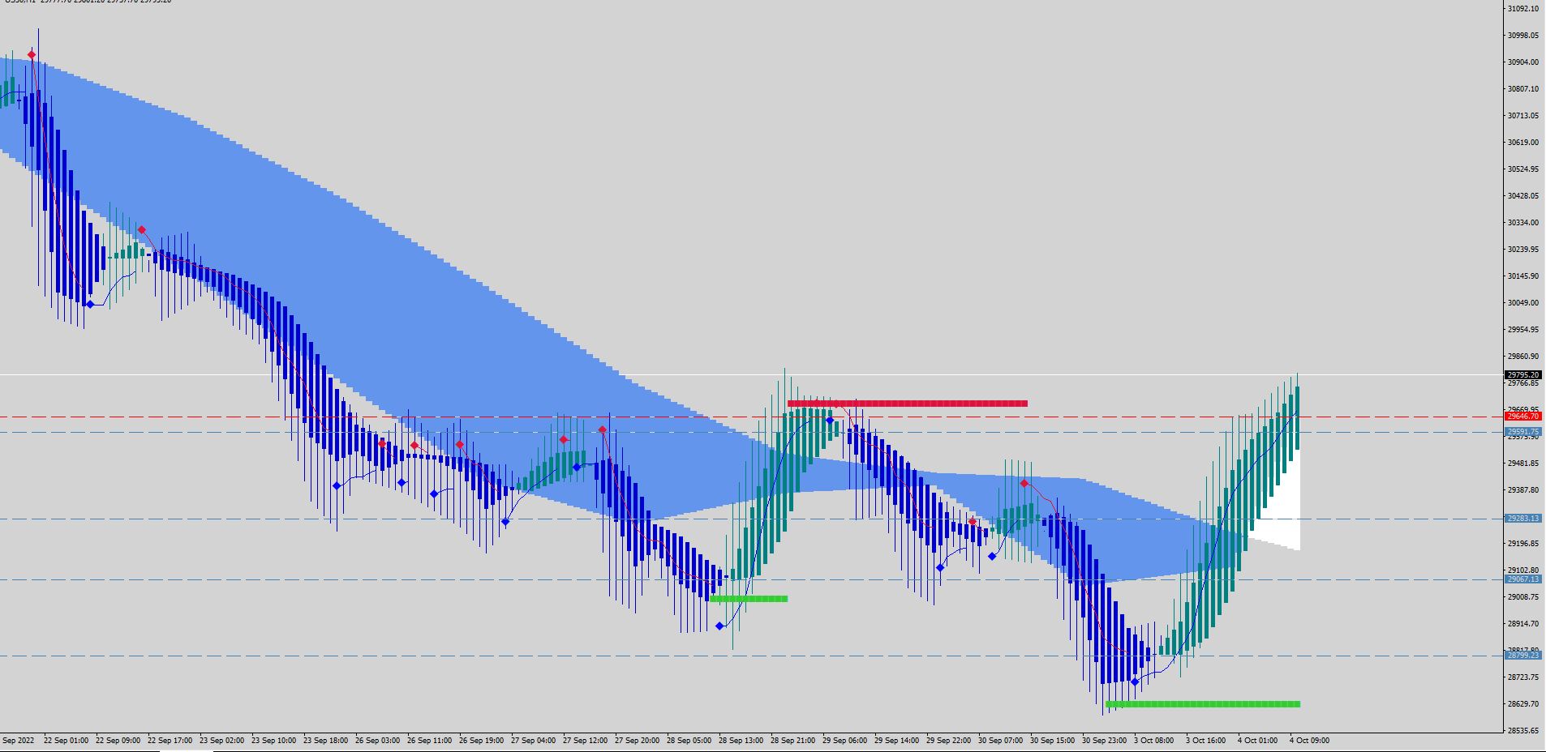Click the 23 Sep 02:00 time label
This screenshot has height=752, width=1546.
[x=221, y=741]
